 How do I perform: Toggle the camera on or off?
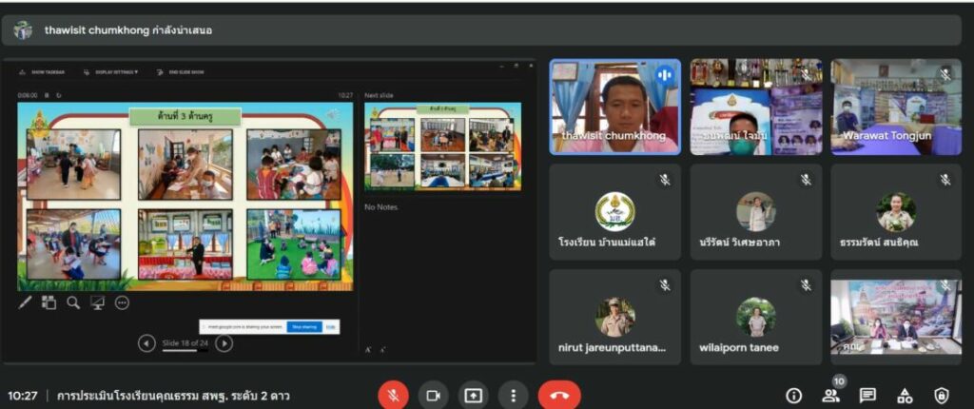433,395
